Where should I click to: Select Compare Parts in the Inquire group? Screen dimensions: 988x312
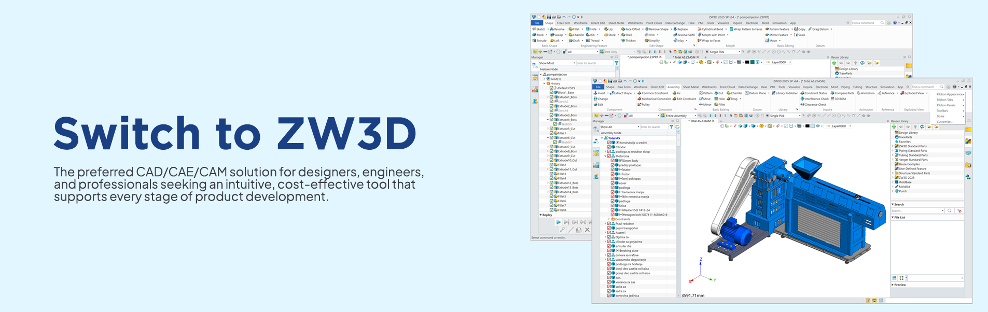click(x=842, y=93)
